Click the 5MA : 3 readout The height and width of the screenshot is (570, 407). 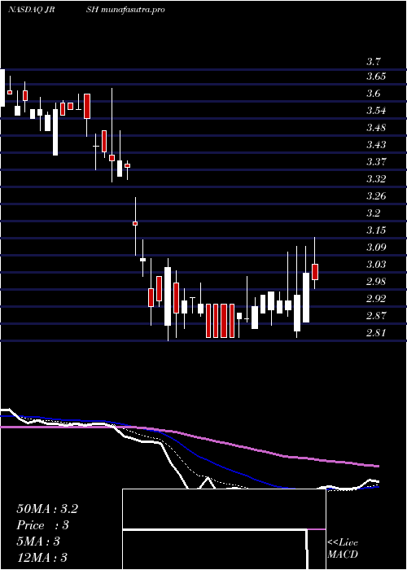coord(37,541)
